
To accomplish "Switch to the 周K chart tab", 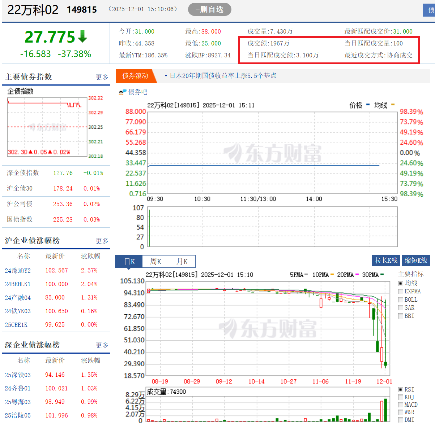I will click(x=155, y=262).
